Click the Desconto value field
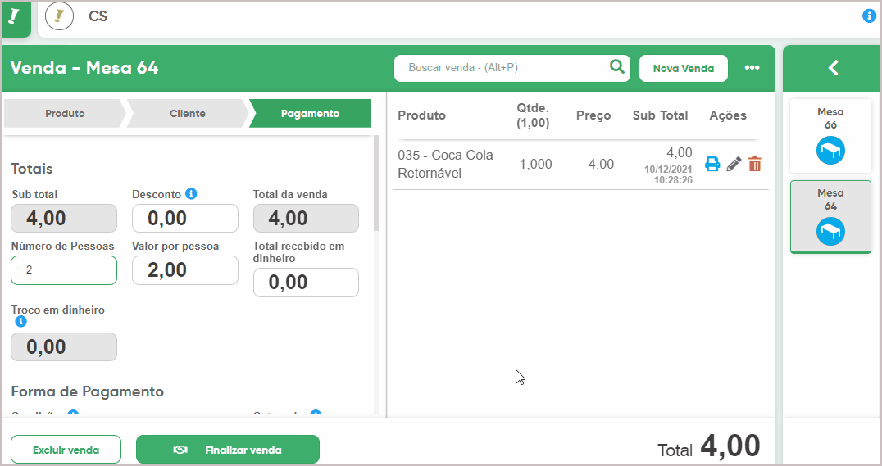The image size is (882, 466). [185, 218]
